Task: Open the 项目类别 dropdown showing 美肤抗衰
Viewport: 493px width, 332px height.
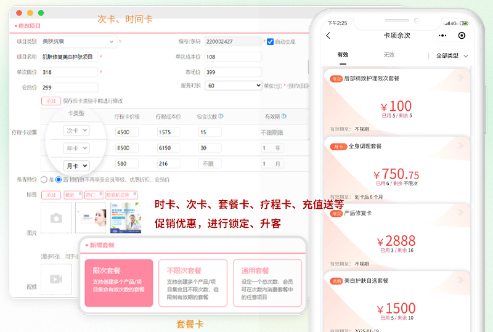Action: tap(78, 42)
